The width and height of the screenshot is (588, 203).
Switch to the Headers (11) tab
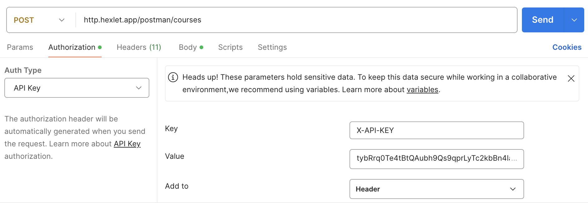pyautogui.click(x=139, y=47)
